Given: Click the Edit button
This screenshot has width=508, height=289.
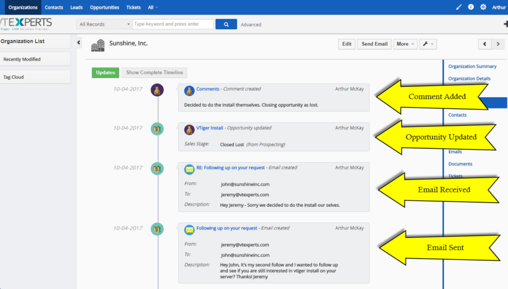Looking at the screenshot, I should tap(347, 44).
